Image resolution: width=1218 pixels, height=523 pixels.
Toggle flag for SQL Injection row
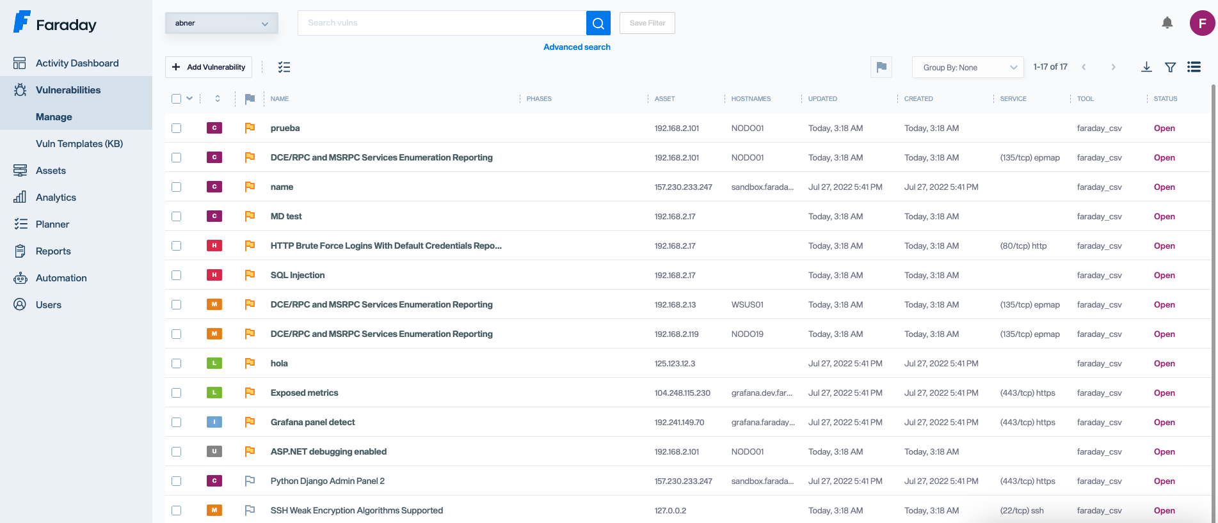(250, 275)
